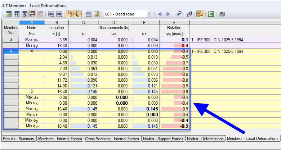The height and width of the screenshot is (150, 281).
Task: Select column B header
Action: (57, 23)
